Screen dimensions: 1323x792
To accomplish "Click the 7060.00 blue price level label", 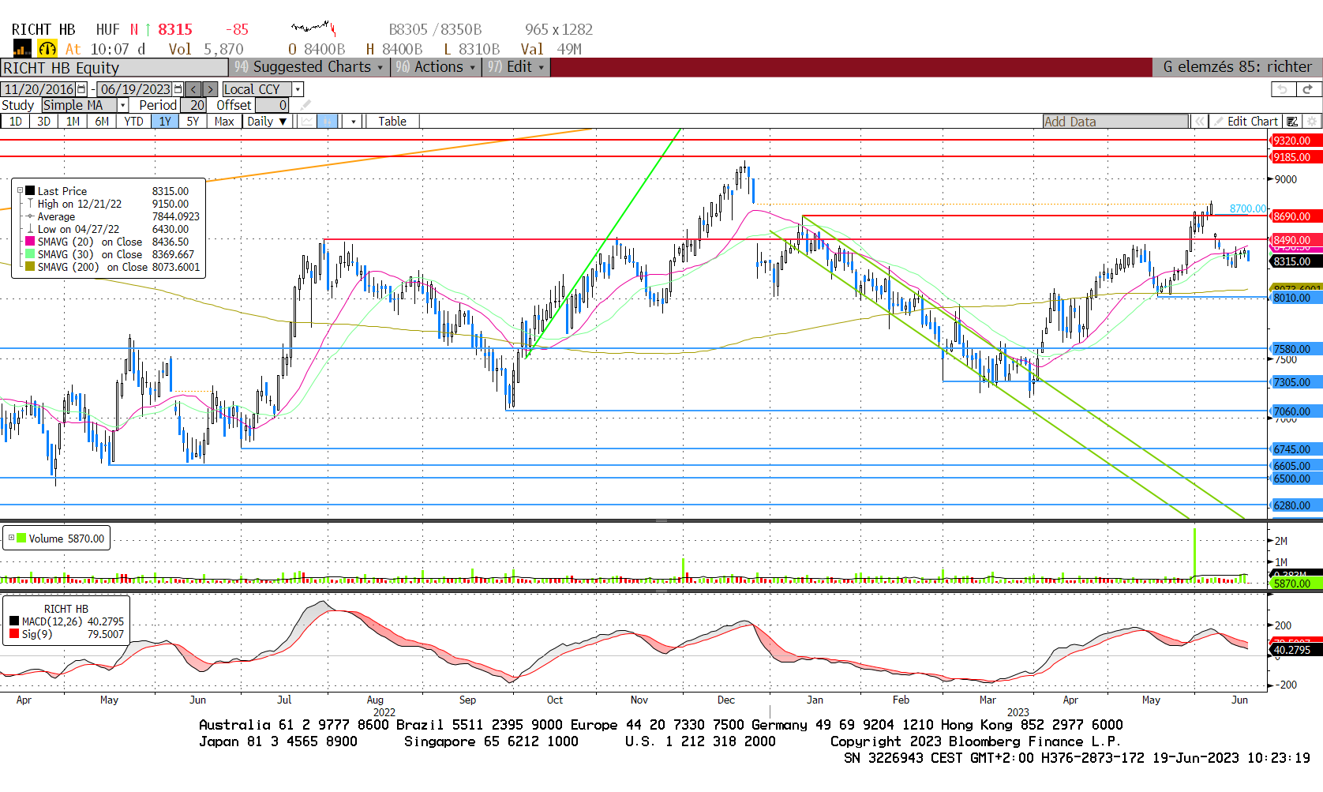I will click(x=1295, y=411).
